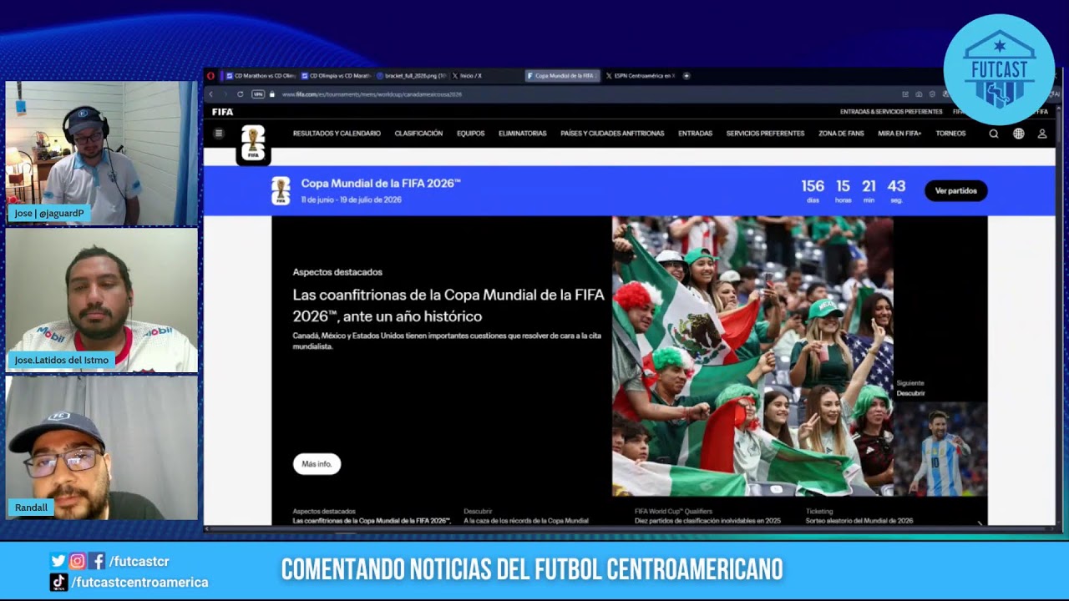Click the Las coanfitrionas headline
1069x601 pixels.
pos(448,306)
